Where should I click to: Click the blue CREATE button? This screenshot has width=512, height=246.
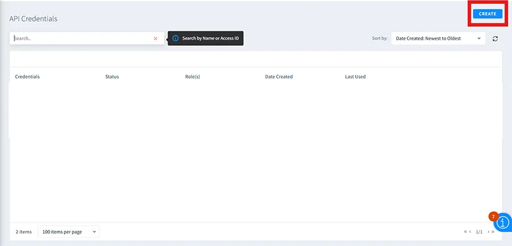488,14
